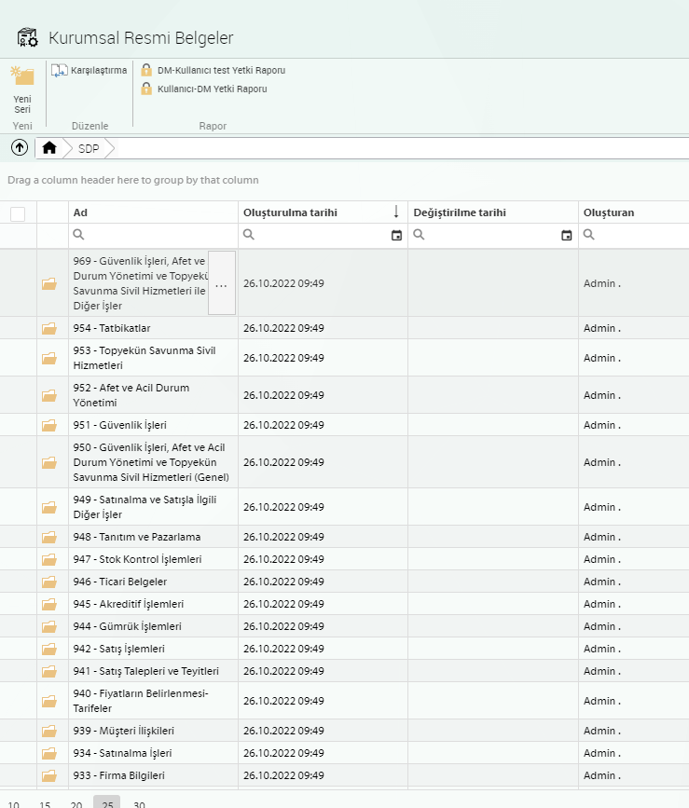Screen dimensions: 689x808
Task: Click the home breadcrumb icon
Action: click(49, 148)
